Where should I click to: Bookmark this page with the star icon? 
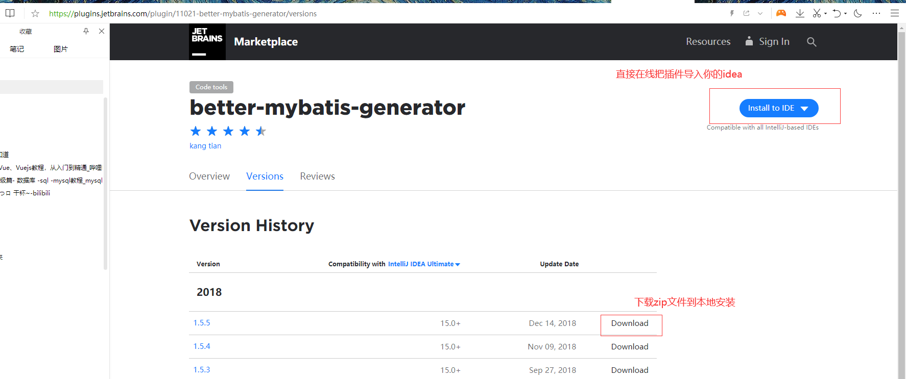(x=35, y=14)
